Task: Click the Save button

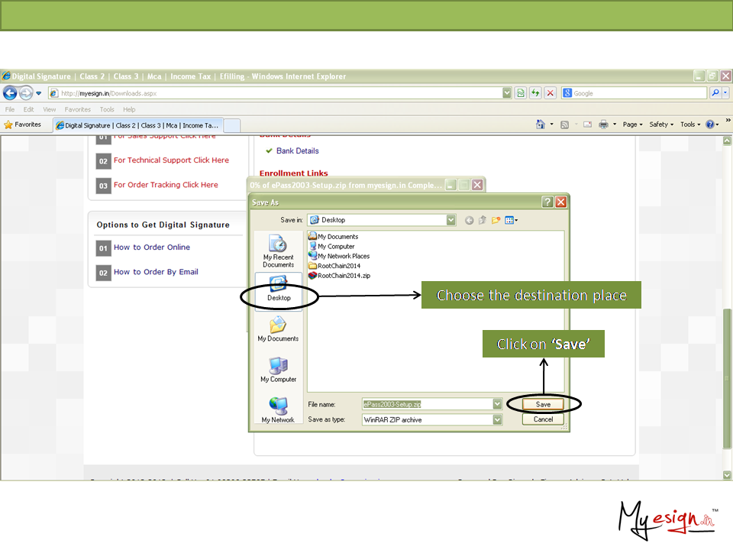Action: 543,404
